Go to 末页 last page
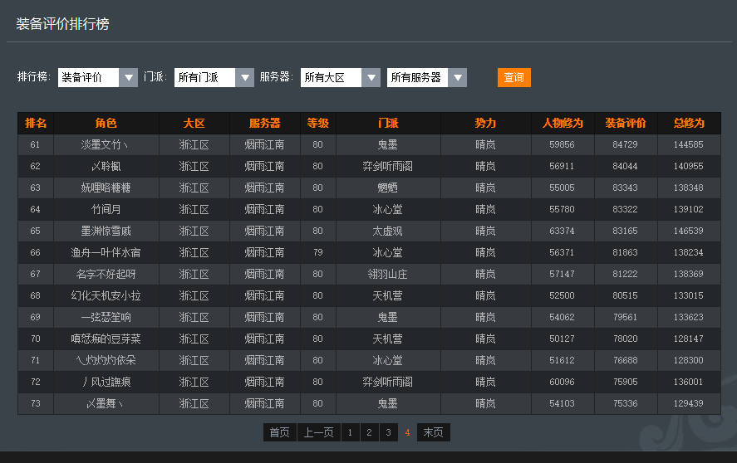This screenshot has width=737, height=463. (x=433, y=432)
